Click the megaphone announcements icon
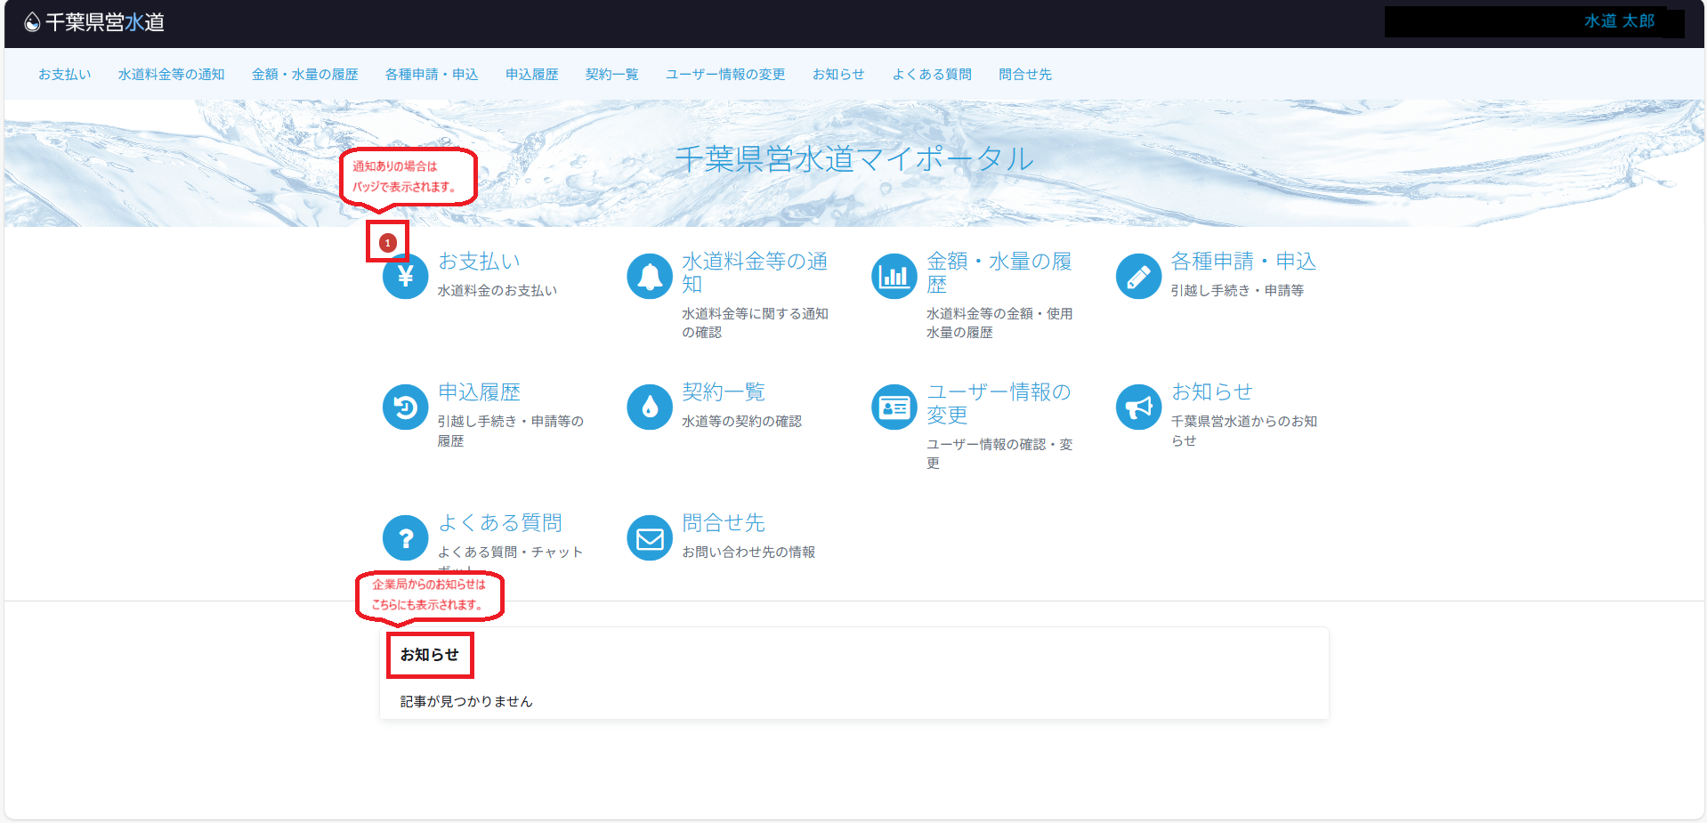The width and height of the screenshot is (1707, 823). click(x=1138, y=407)
